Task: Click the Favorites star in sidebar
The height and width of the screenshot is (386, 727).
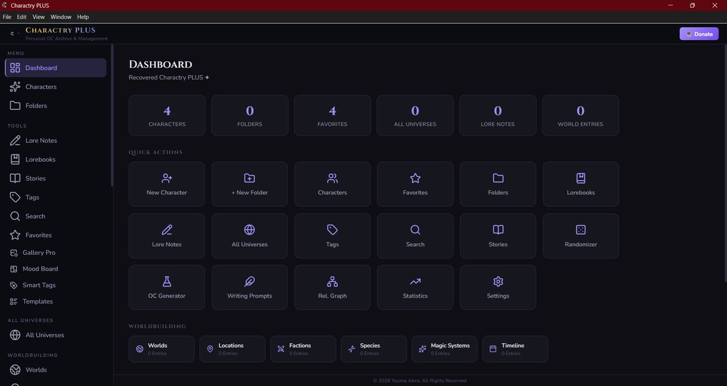Action: 15,235
